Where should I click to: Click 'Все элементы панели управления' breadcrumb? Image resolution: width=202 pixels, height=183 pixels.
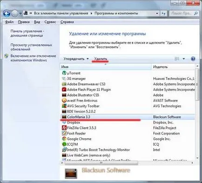pos(61,14)
